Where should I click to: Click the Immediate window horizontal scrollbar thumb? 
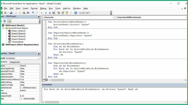[x=52, y=102]
